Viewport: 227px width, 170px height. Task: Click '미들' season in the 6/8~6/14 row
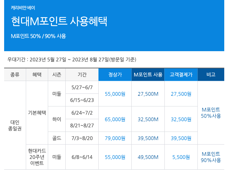tap(57, 157)
